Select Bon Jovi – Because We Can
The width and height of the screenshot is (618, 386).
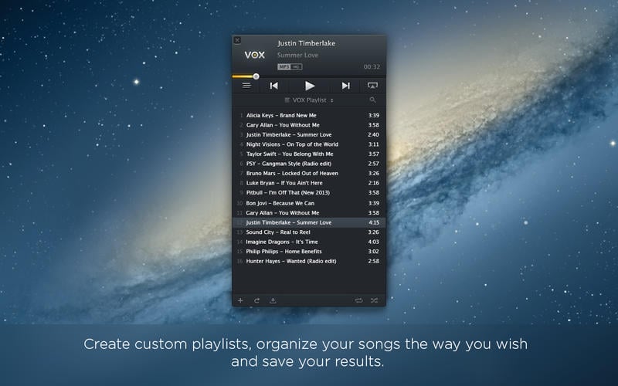coord(309,203)
